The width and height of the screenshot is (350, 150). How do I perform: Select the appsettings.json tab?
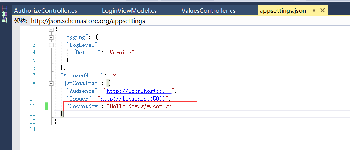tap(283, 11)
